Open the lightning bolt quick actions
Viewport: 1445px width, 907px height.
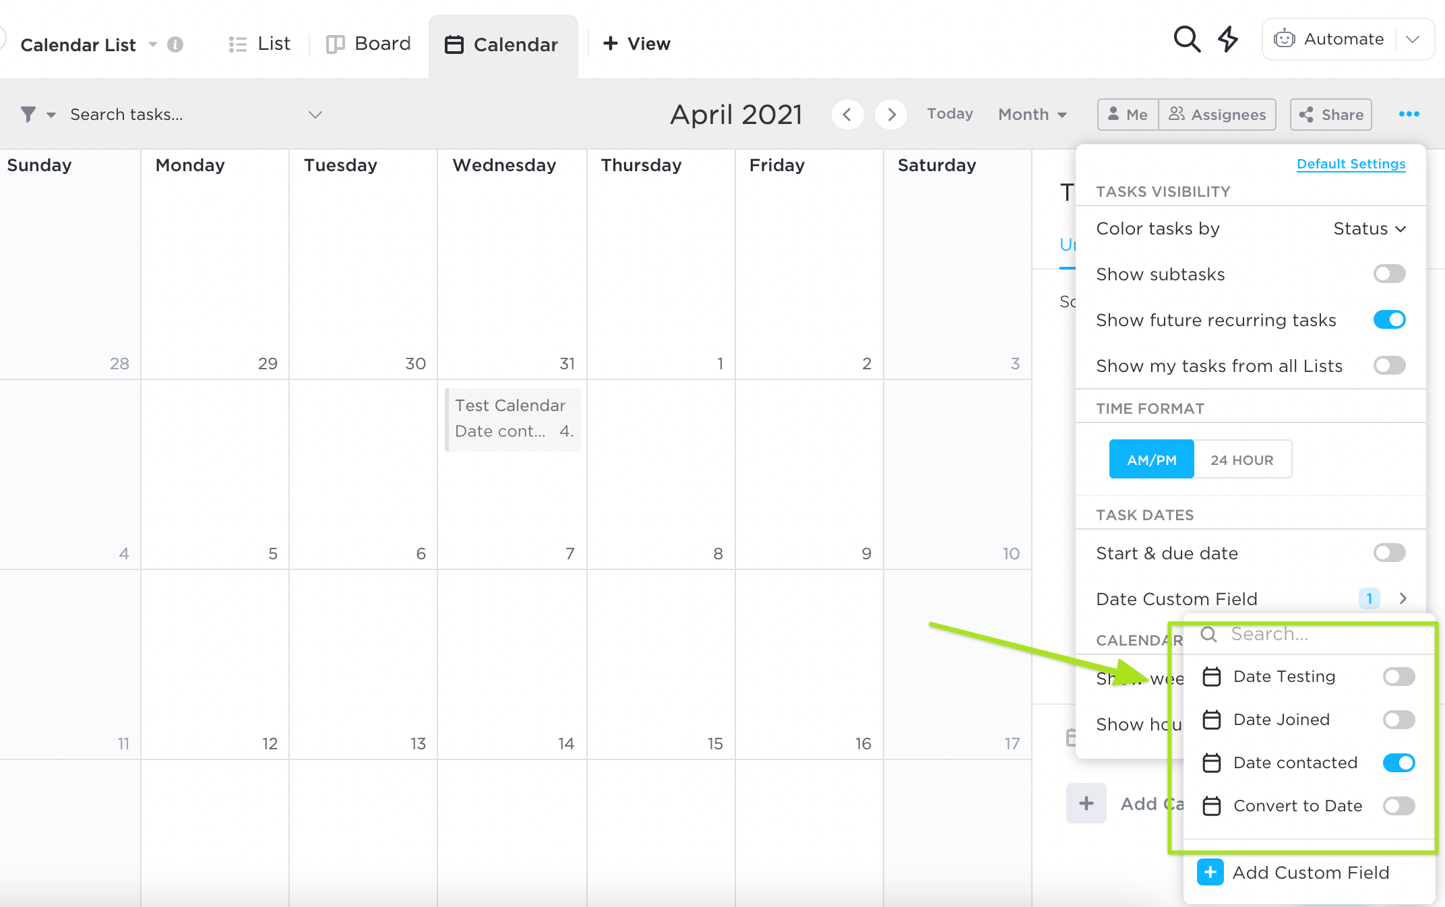[1228, 40]
